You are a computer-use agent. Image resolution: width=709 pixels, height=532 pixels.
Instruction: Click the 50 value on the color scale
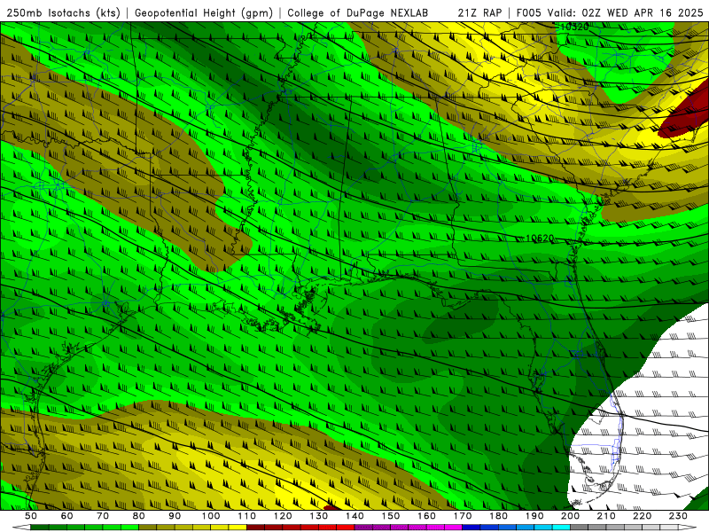(30, 516)
